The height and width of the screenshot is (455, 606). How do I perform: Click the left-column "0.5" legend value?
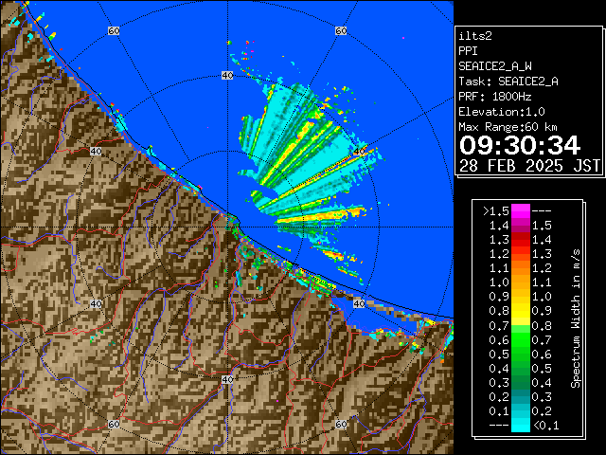coord(499,354)
